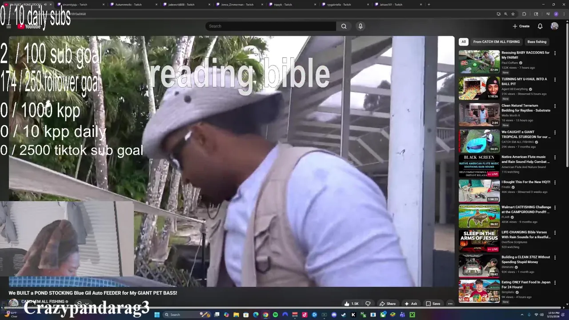The width and height of the screenshot is (569, 320).
Task: Click the magnifying glass search button
Action: point(344,26)
